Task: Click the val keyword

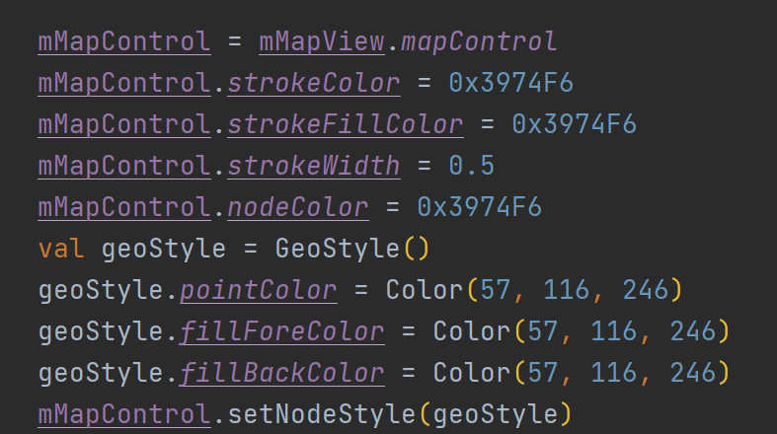Action: [x=61, y=249]
